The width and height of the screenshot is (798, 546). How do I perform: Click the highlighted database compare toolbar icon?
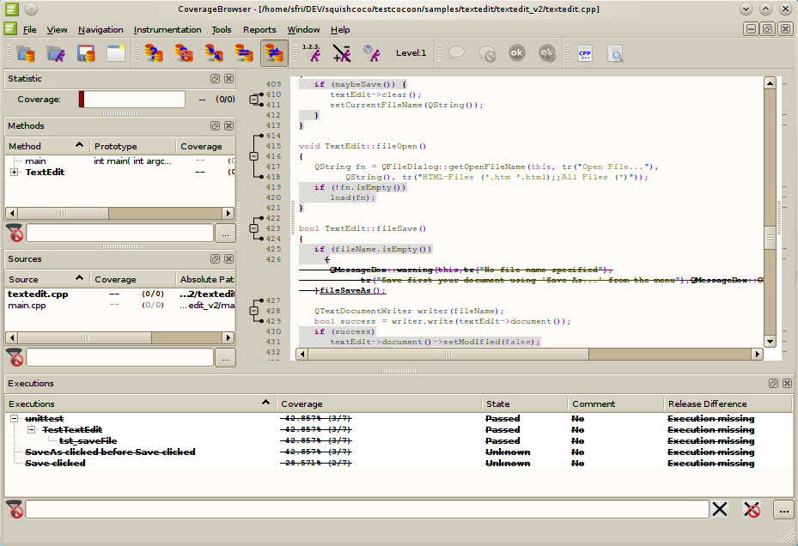click(274, 53)
